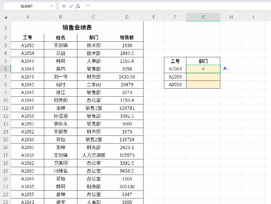Click the lookup cell containing A0059
Screen dimensions: 271x204
[x=175, y=85]
